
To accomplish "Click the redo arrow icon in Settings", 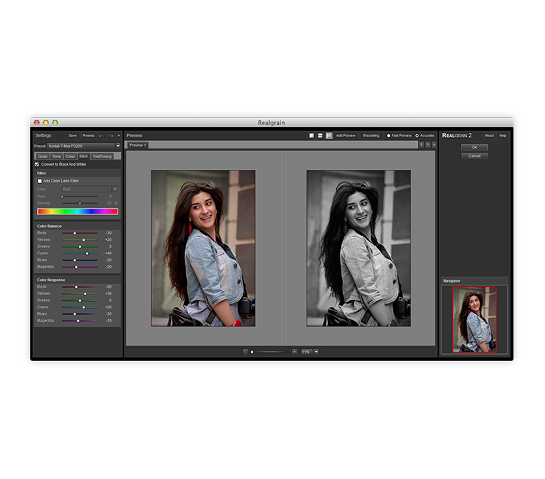I will click(110, 135).
